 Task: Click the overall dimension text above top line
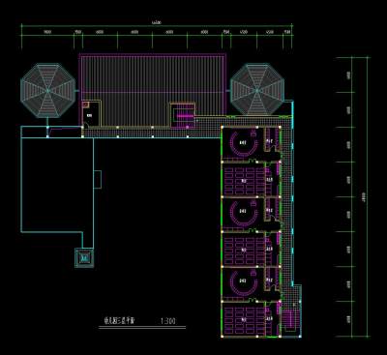(x=157, y=23)
